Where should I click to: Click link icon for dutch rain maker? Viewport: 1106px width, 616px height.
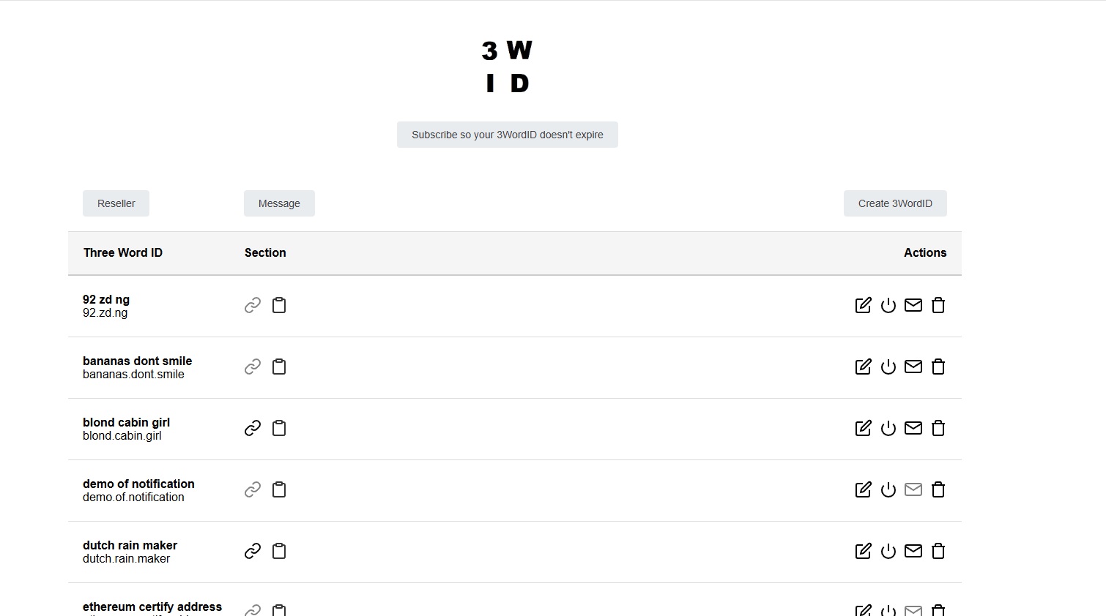pyautogui.click(x=253, y=551)
